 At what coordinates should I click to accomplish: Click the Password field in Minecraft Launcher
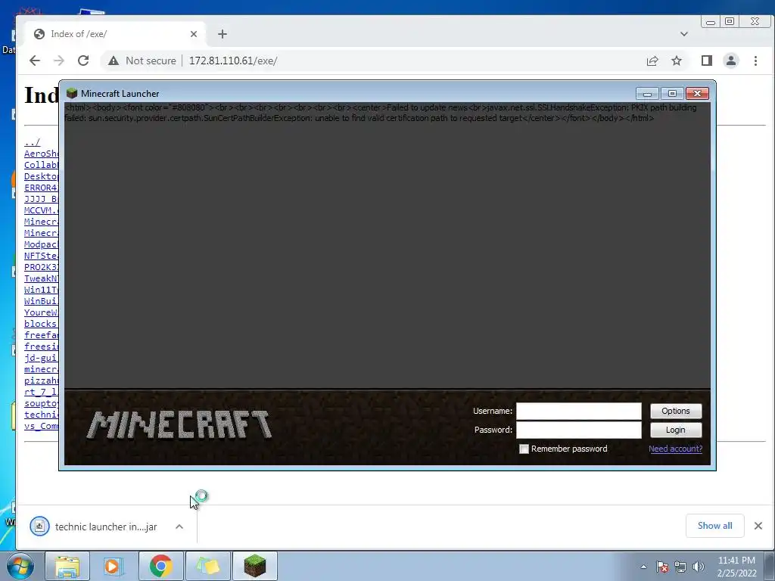click(579, 430)
